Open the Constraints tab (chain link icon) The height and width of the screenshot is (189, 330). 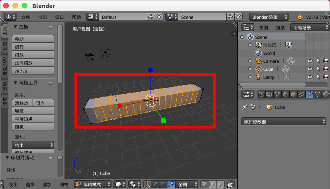(301, 94)
